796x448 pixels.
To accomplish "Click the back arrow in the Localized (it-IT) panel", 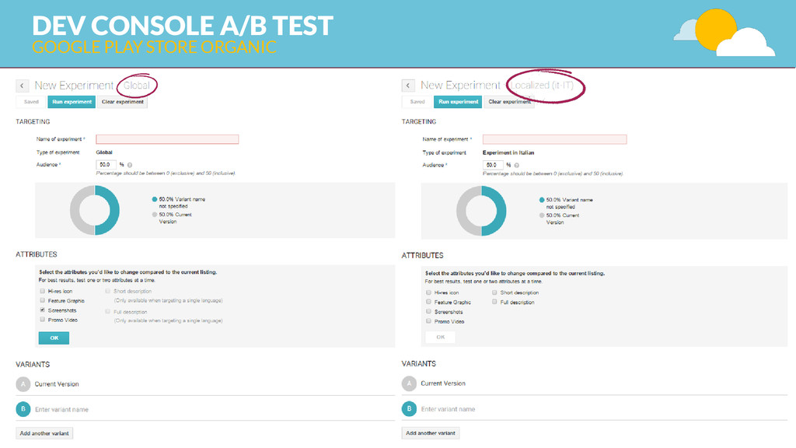I will click(x=408, y=86).
